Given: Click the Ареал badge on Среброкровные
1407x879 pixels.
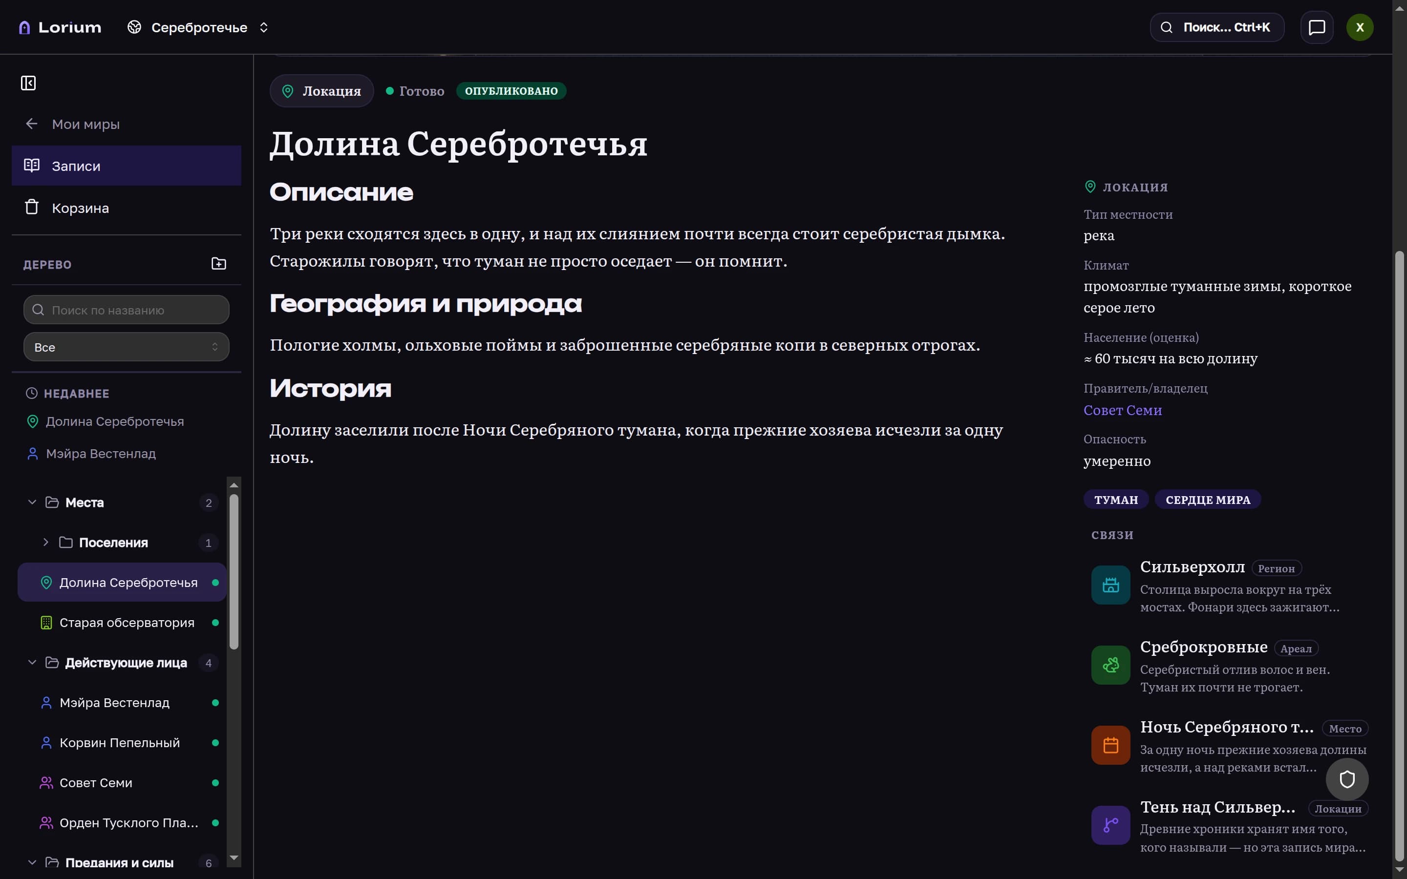Looking at the screenshot, I should (1296, 649).
